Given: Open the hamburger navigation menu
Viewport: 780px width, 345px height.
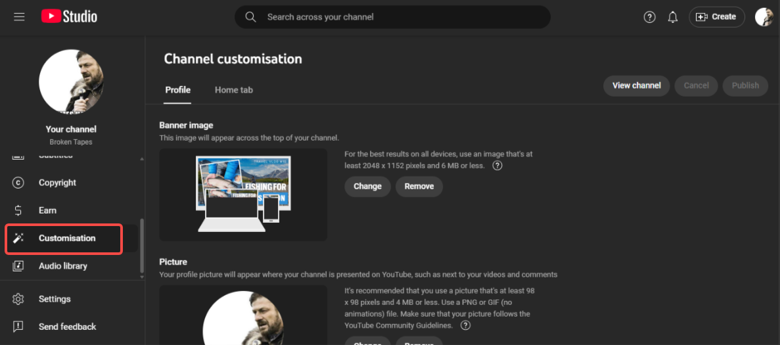Looking at the screenshot, I should (x=19, y=17).
